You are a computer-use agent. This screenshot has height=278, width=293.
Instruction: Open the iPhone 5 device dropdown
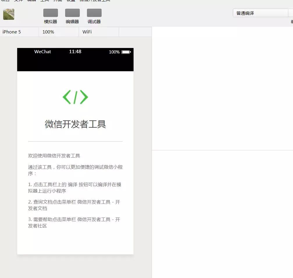pos(19,32)
